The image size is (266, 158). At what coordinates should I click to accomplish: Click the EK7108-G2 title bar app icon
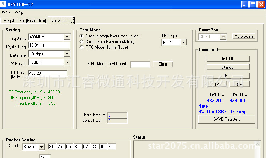tap(4, 4)
